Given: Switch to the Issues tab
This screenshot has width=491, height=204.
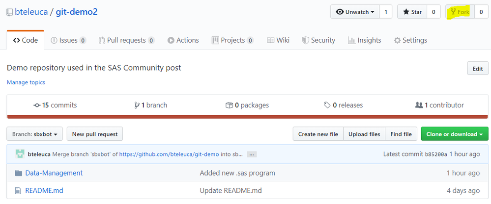Looking at the screenshot, I should (68, 40).
